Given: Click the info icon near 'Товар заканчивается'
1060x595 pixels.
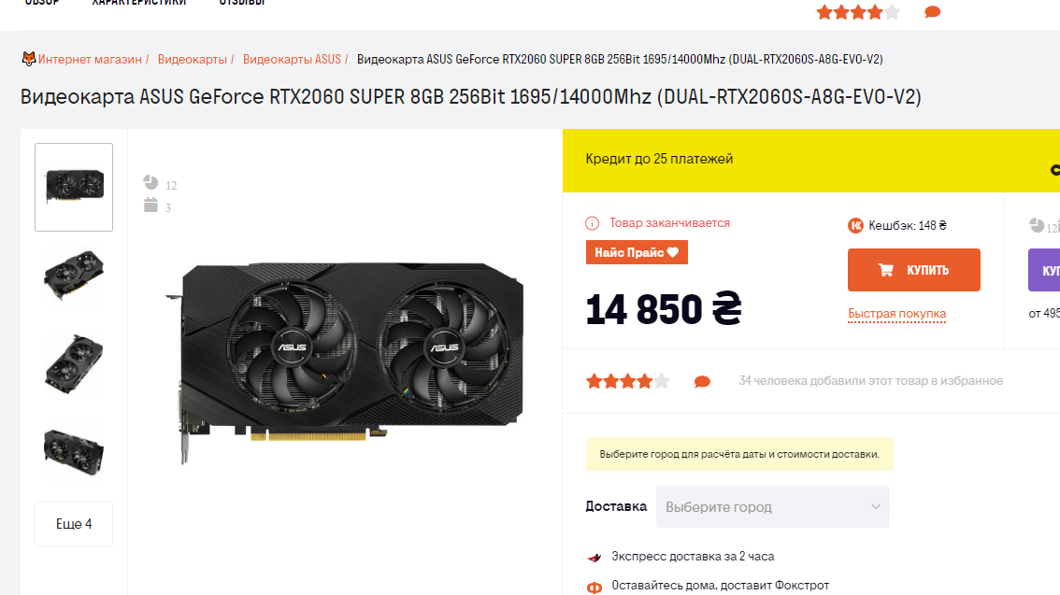Looking at the screenshot, I should (x=593, y=223).
